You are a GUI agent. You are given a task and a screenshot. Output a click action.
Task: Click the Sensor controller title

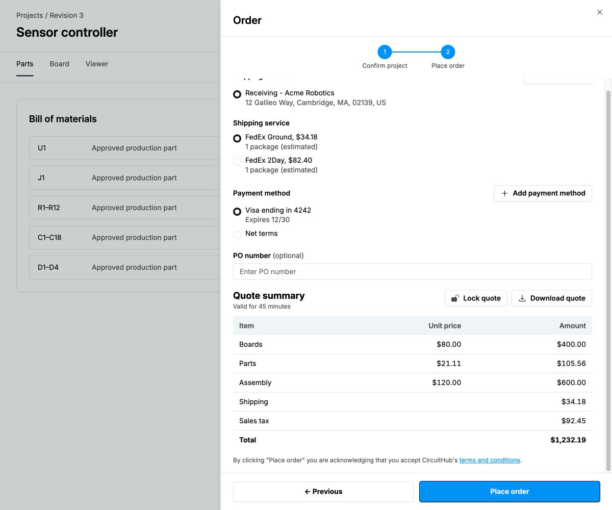tap(67, 32)
